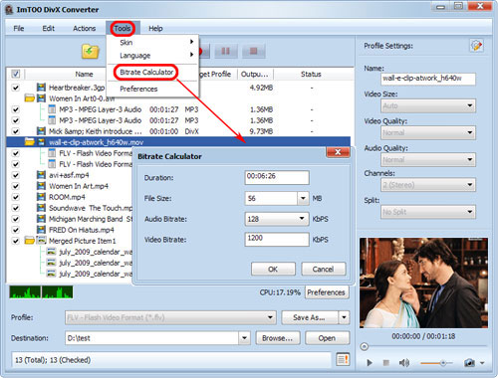This screenshot has height=378, width=498.
Task: Click the Stop toolbar button
Action: pyautogui.click(x=254, y=51)
